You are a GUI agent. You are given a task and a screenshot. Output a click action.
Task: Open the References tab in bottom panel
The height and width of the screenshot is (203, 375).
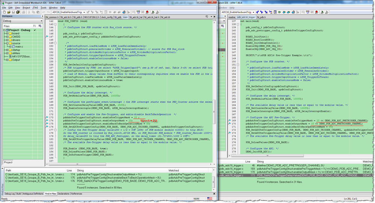77,194
